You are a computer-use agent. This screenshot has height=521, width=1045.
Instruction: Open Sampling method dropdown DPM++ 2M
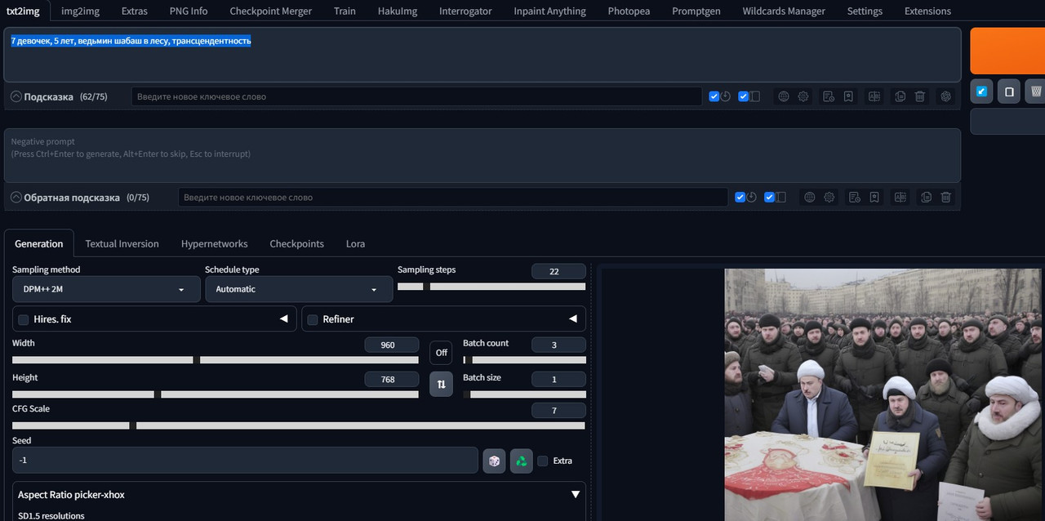pyautogui.click(x=106, y=289)
